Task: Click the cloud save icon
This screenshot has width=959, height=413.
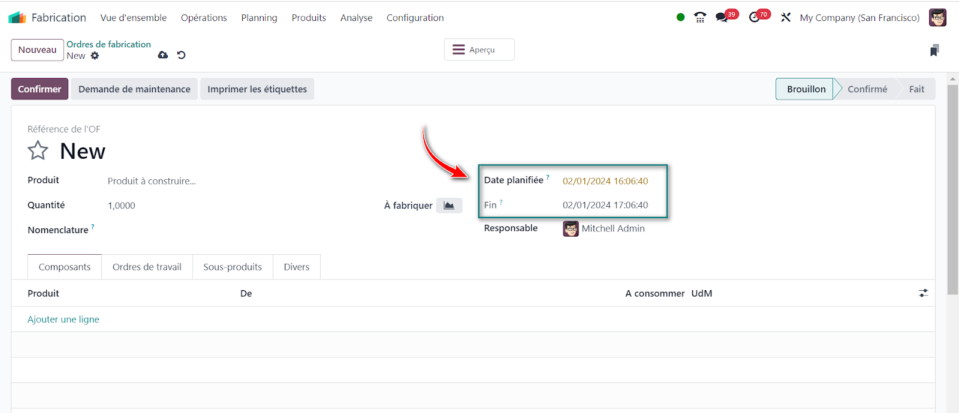Action: [162, 55]
